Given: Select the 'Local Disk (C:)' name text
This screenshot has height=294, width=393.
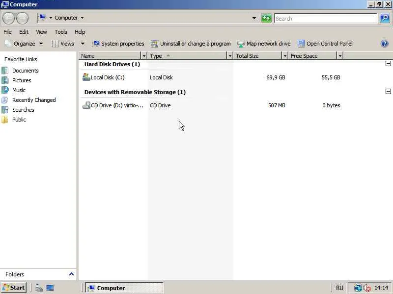Looking at the screenshot, I should (x=108, y=77).
